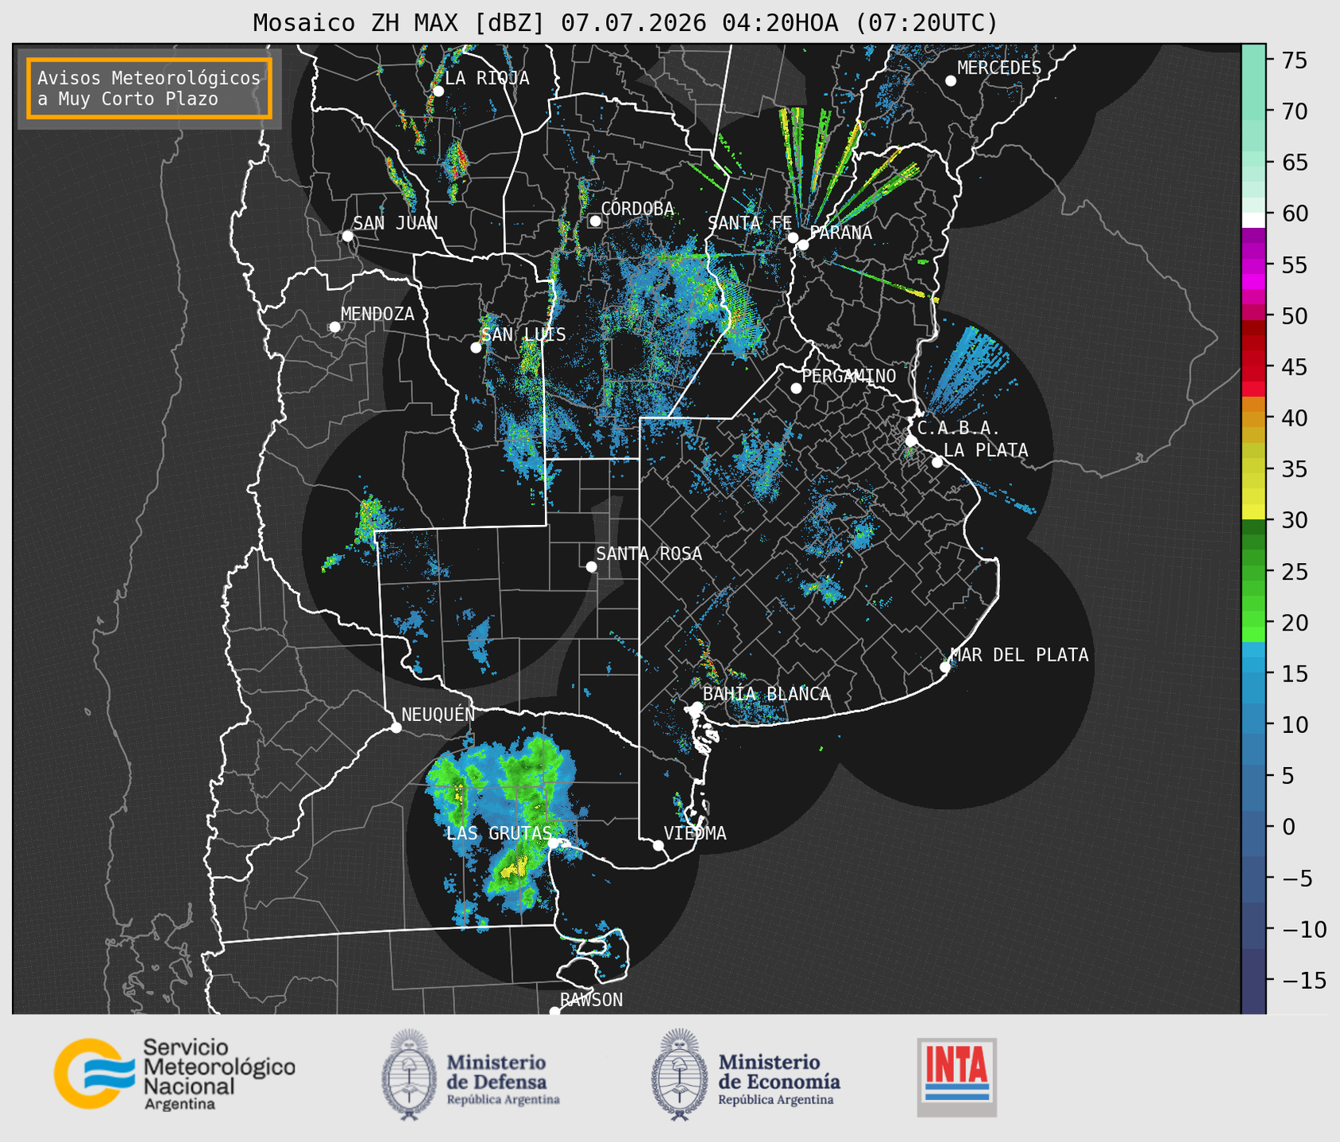Viewport: 1340px width, 1142px height.
Task: Click the white 60 dBZ color band
Action: pos(1253,220)
